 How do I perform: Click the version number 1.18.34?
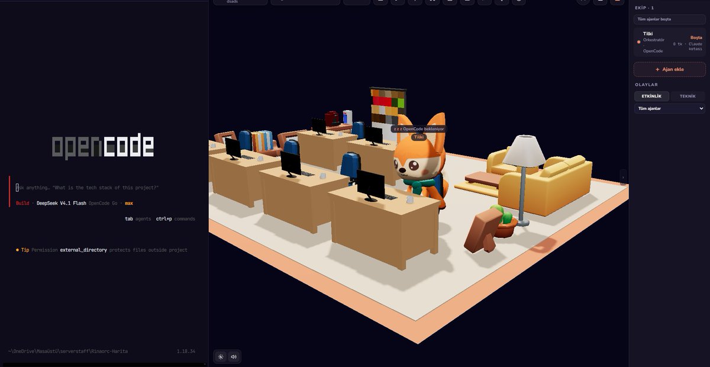(186, 351)
